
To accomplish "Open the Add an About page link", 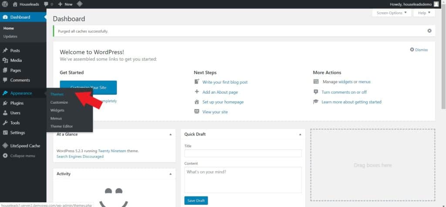I will click(x=220, y=92).
